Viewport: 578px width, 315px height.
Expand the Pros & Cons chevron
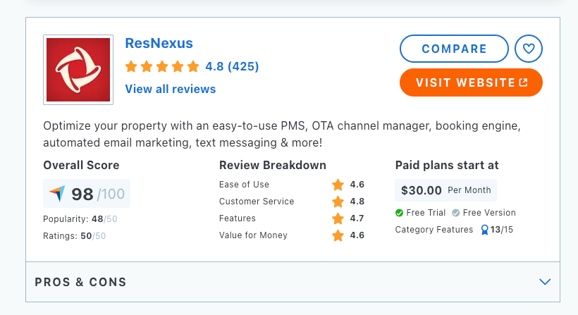coord(544,282)
